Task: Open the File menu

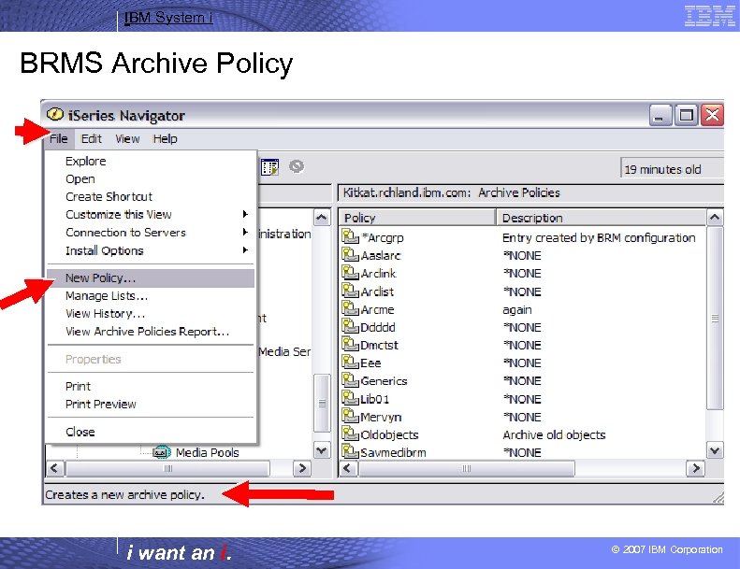Action: (59, 138)
